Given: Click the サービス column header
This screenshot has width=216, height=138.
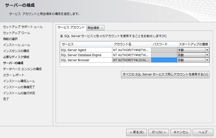Looking at the screenshot, I should tap(86, 44).
